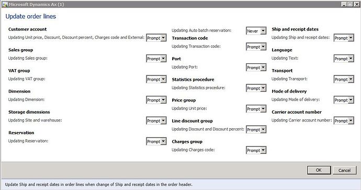Screen dimensions: 361x190
Task: Expand the Ship and receipt dates dropdown
Action: 344,38
